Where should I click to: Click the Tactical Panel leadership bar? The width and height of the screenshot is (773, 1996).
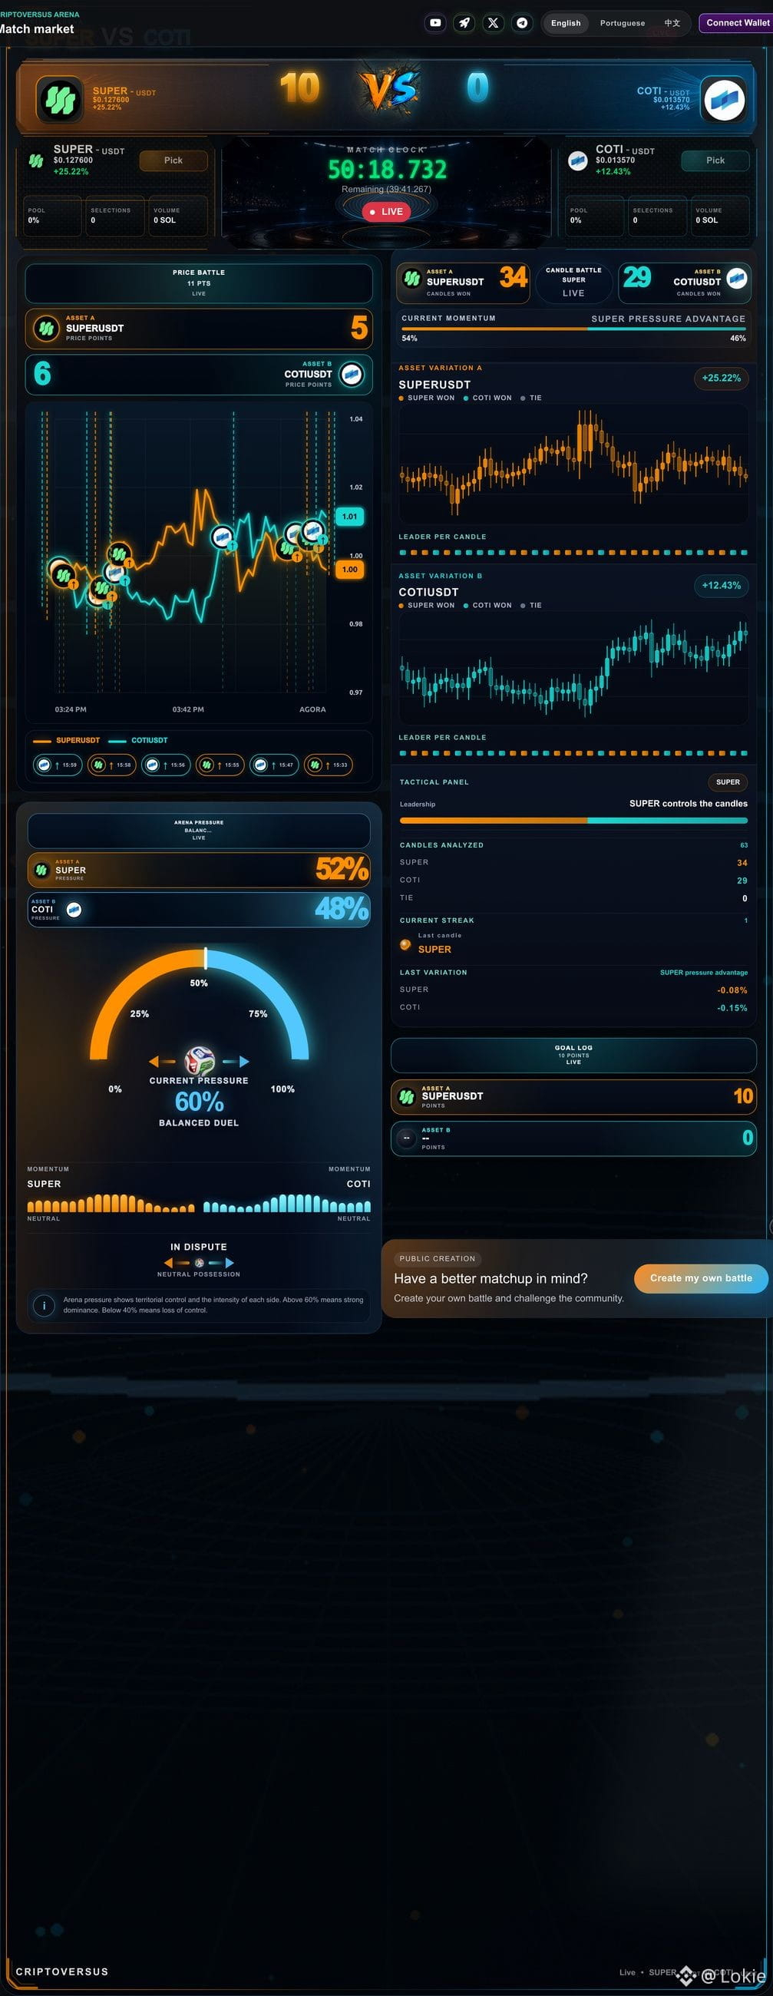click(573, 820)
